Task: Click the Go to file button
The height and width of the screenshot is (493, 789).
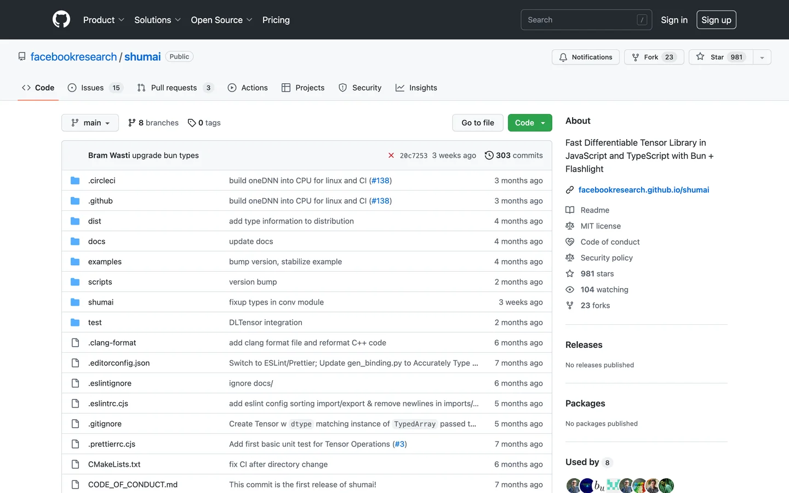Action: (x=478, y=123)
